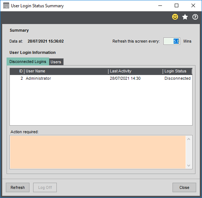Click the Action required scrollbar up arrow
202x198 pixels.
(189, 139)
